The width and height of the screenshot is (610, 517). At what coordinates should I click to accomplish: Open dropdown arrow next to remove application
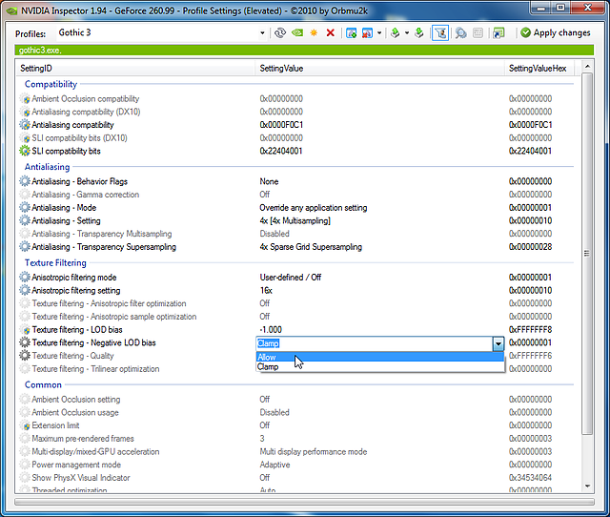379,33
